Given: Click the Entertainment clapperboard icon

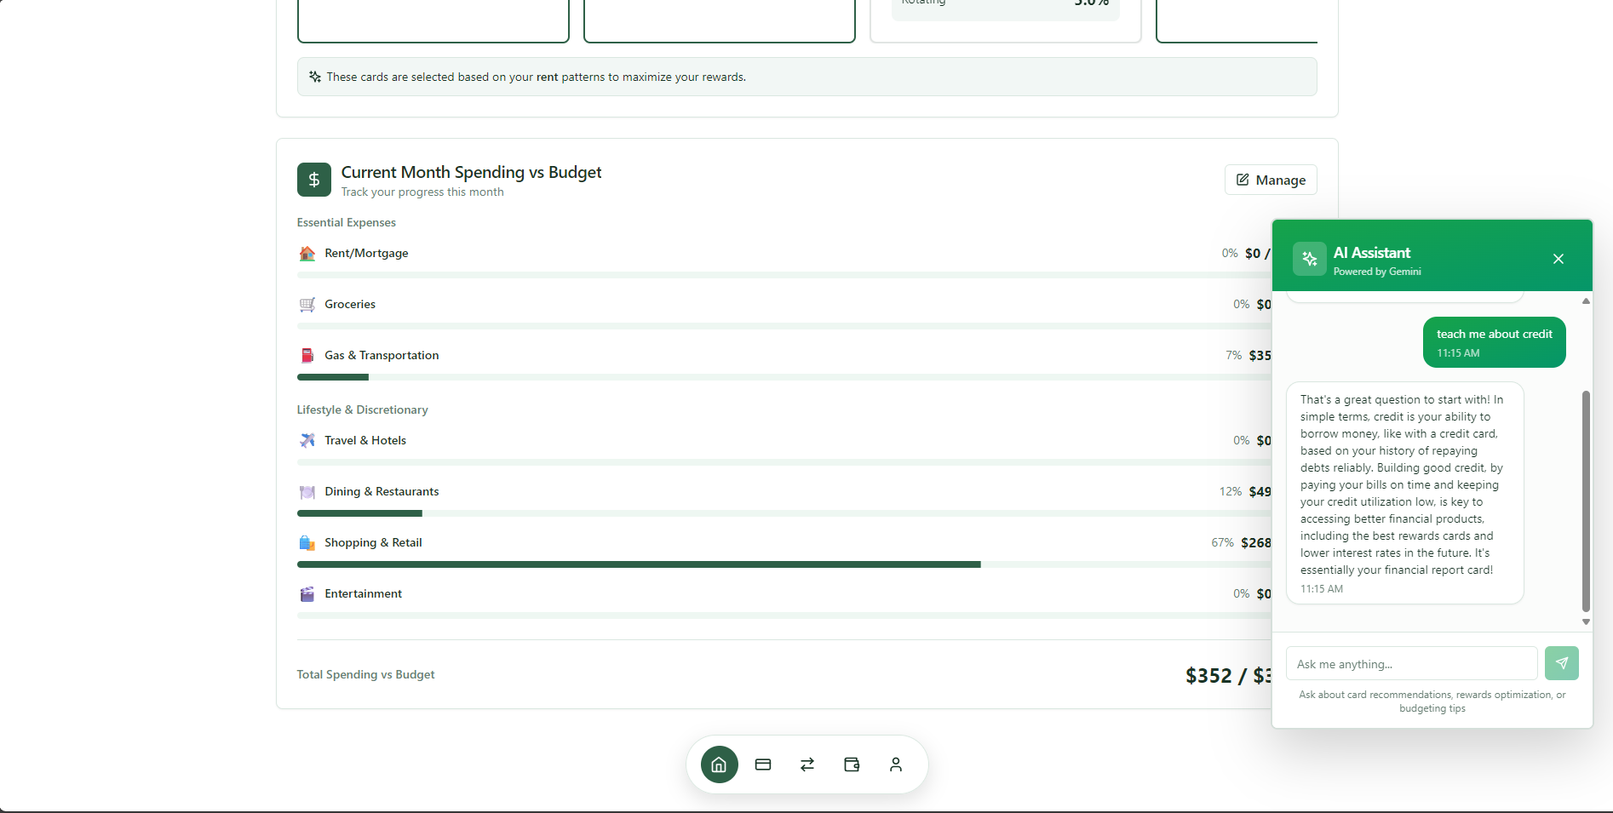Looking at the screenshot, I should (307, 594).
